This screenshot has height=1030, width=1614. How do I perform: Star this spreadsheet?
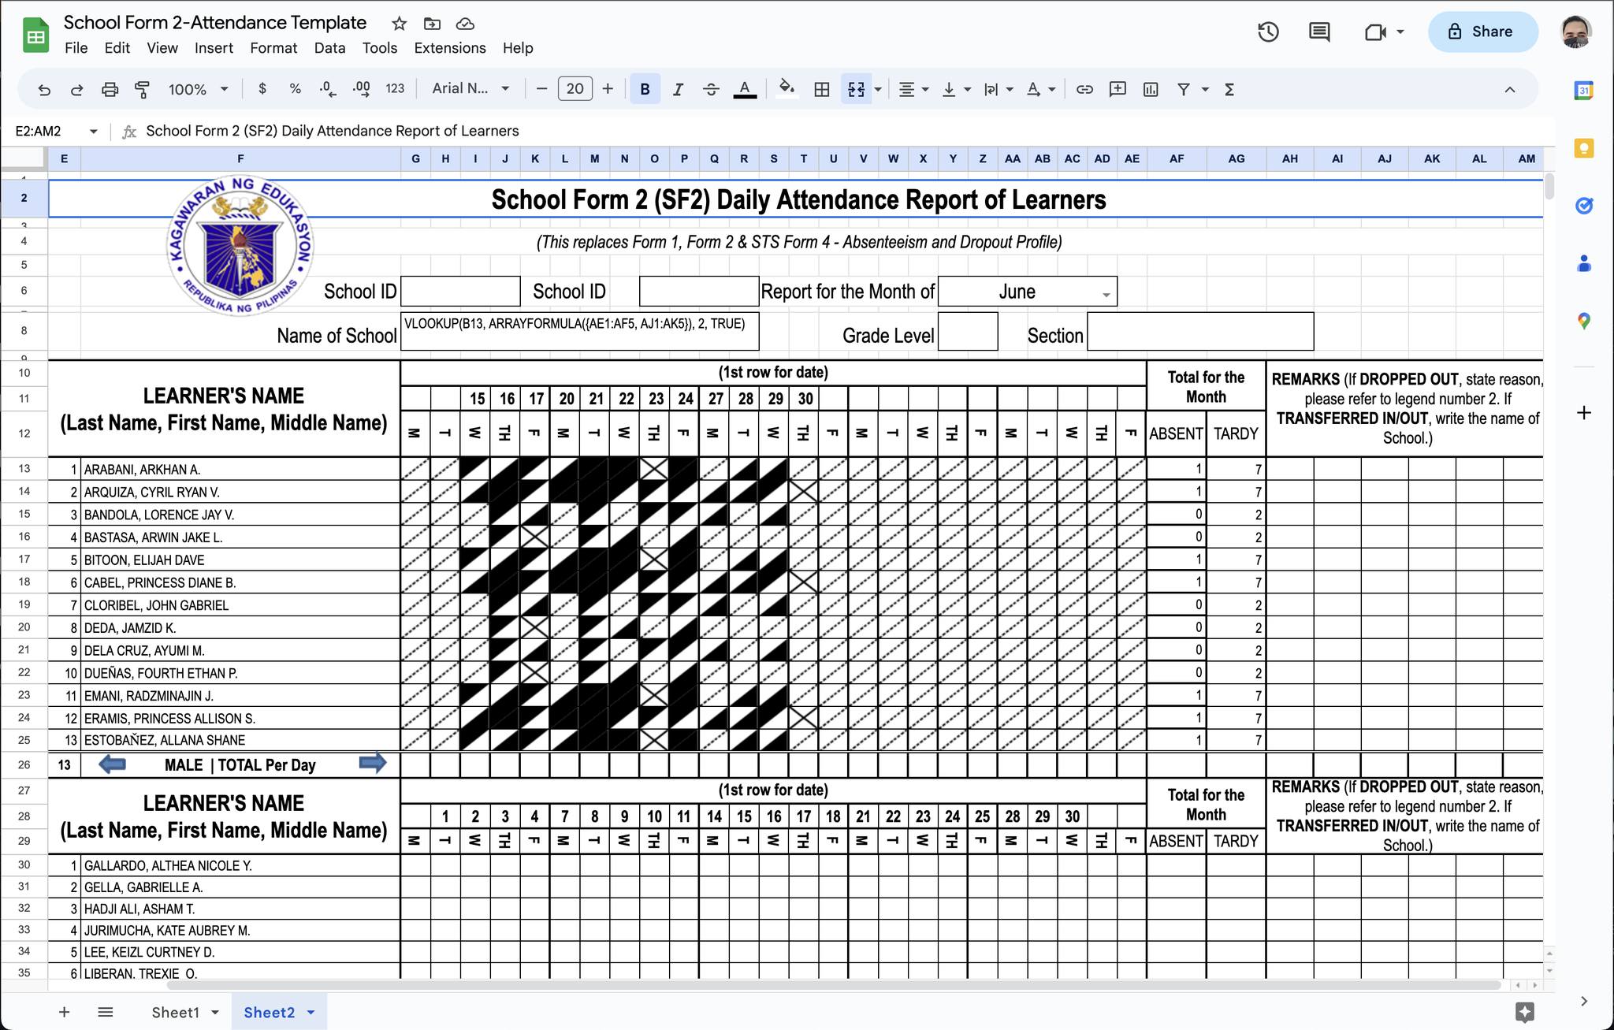tap(400, 24)
